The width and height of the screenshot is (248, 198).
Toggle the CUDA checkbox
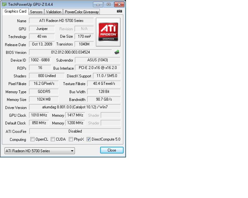[53, 139]
